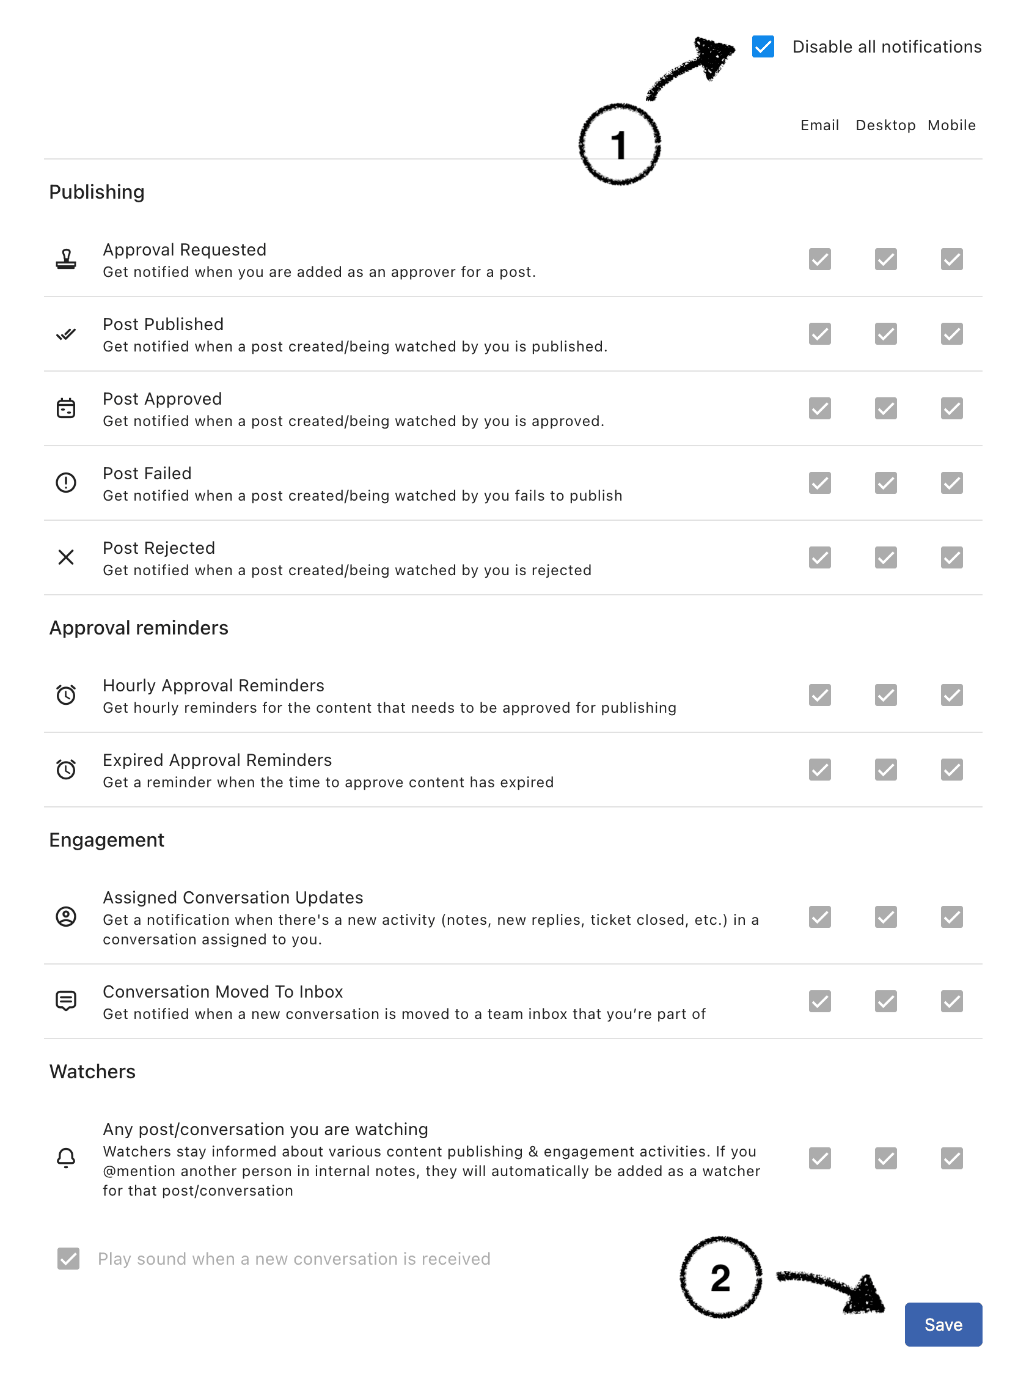Toggle Mobile checkbox for Conversation Moved To Inbox

pyautogui.click(x=953, y=1002)
